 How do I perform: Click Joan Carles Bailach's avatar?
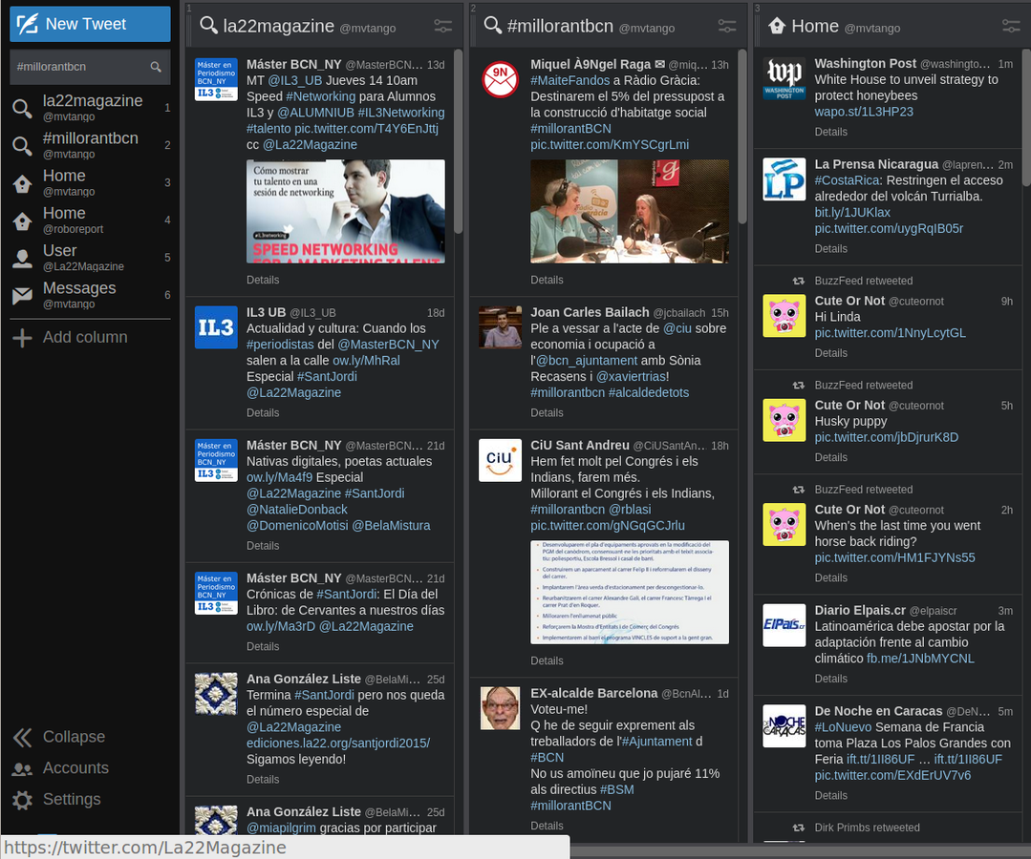tap(501, 327)
